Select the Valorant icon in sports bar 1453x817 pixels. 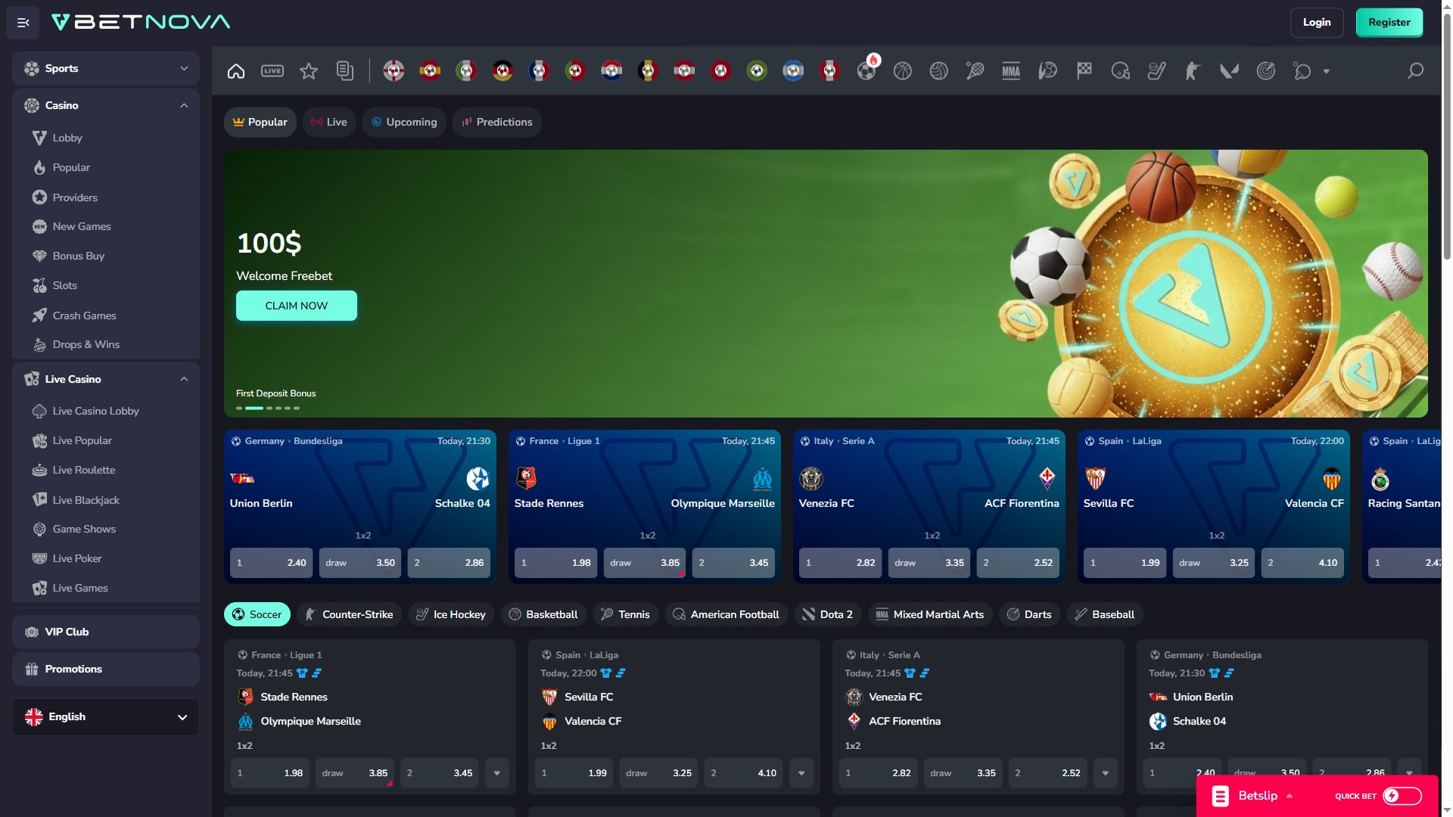click(1230, 71)
